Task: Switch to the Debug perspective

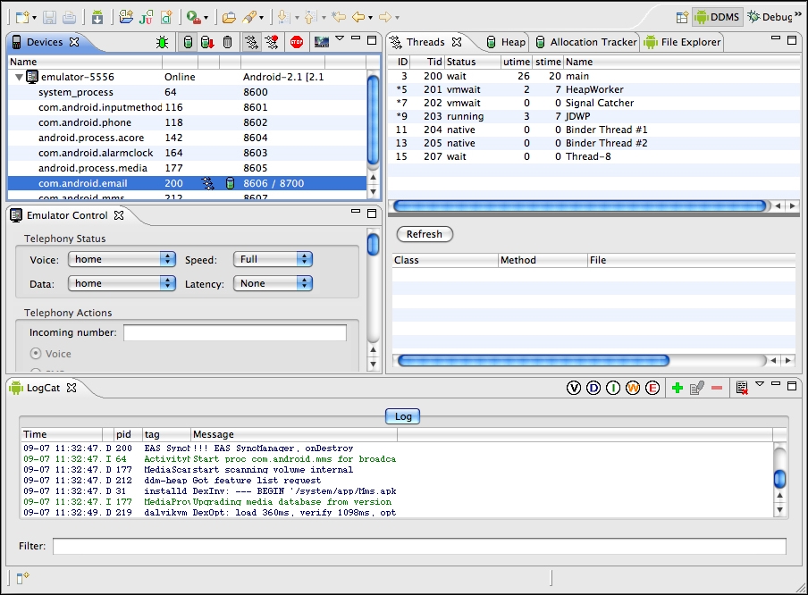Action: coord(770,17)
